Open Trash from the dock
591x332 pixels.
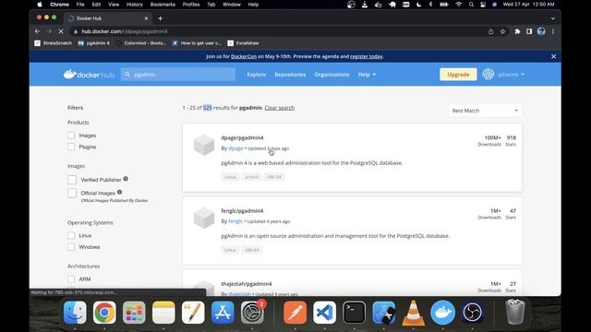(x=515, y=312)
